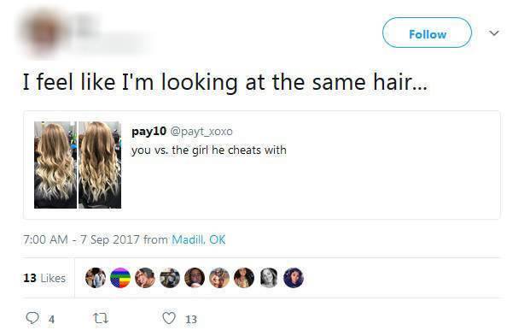Click the third liker avatar
This screenshot has height=336, width=530.
pos(145,278)
